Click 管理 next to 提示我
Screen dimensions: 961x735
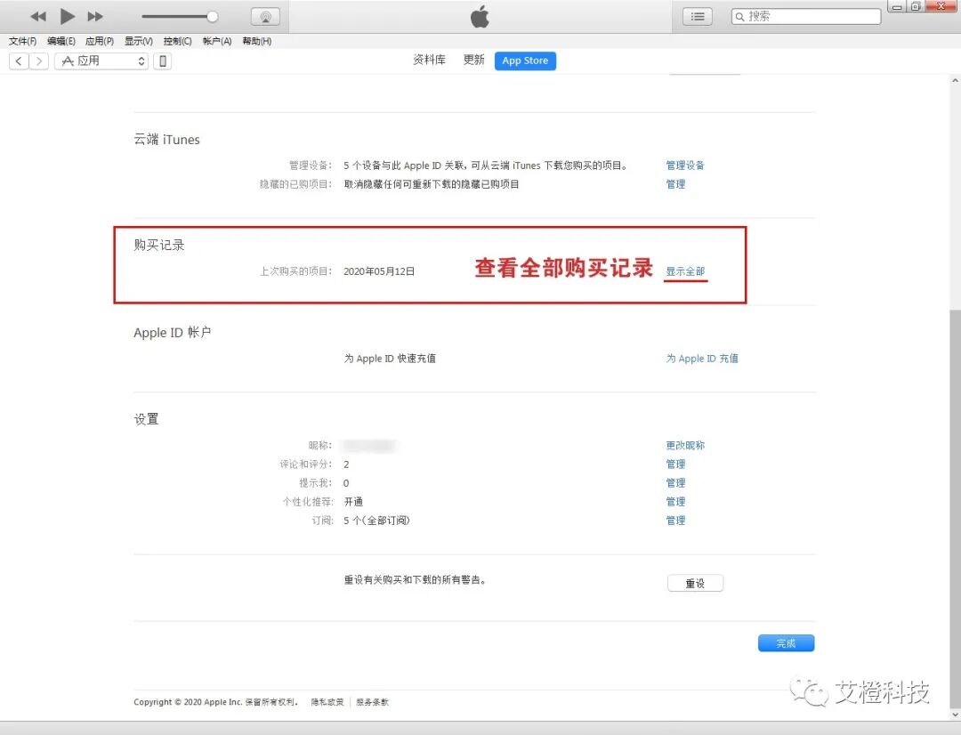(x=675, y=483)
